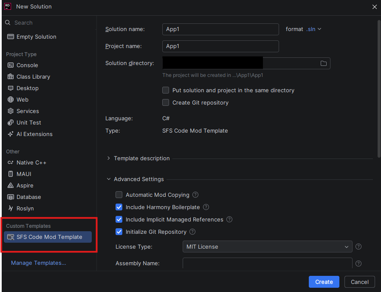
Task: Click the Console project type icon
Action: [x=11, y=65]
